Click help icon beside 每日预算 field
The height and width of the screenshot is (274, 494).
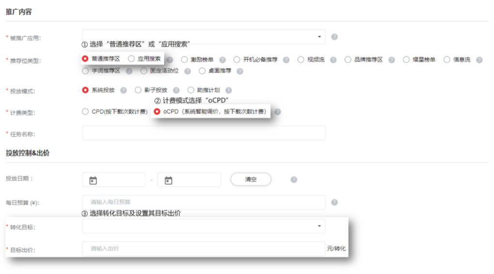click(334, 202)
